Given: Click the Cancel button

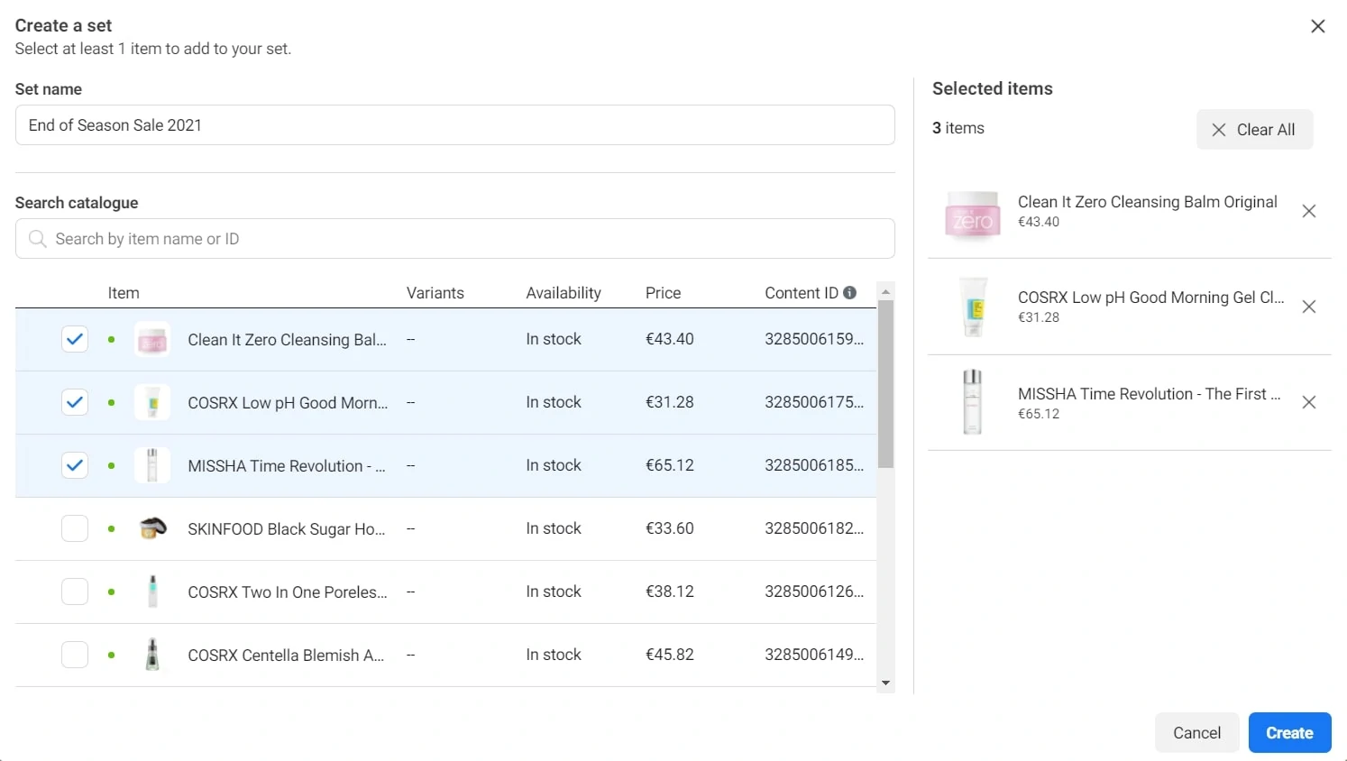Looking at the screenshot, I should pyautogui.click(x=1196, y=733).
